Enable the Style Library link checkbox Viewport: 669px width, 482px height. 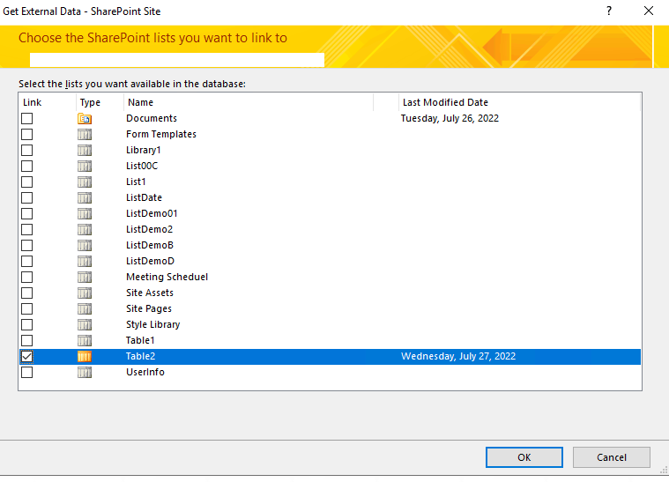coord(26,324)
